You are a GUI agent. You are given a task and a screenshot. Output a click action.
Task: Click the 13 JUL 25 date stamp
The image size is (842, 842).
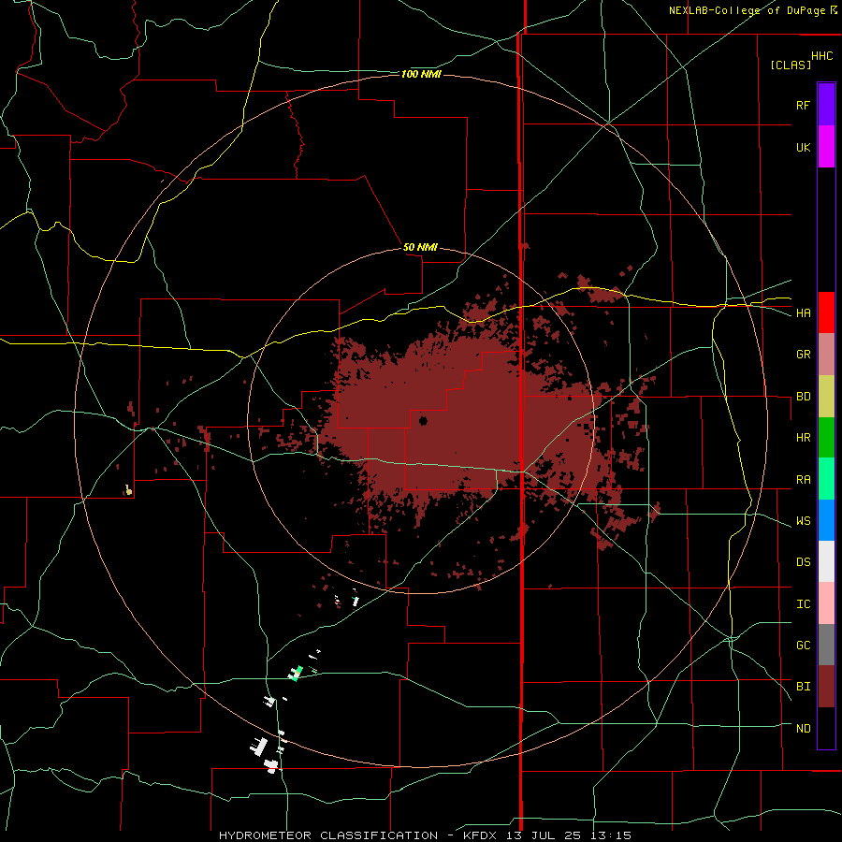pyautogui.click(x=544, y=835)
